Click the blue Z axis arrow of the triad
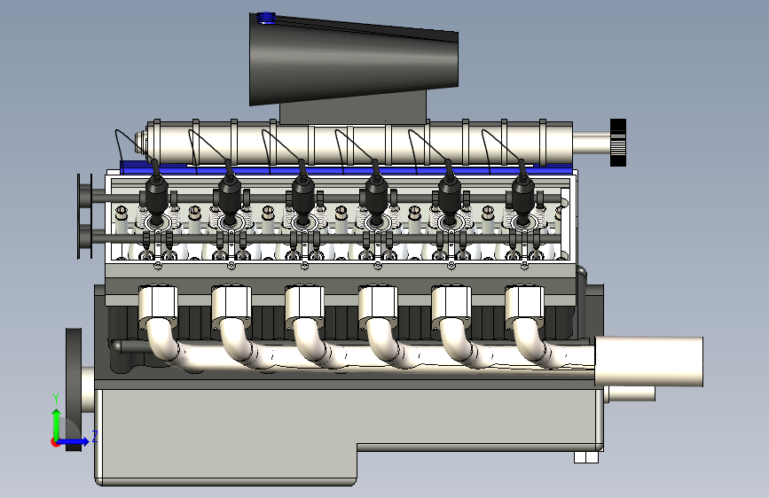Image resolution: width=769 pixels, height=498 pixels. (x=76, y=441)
